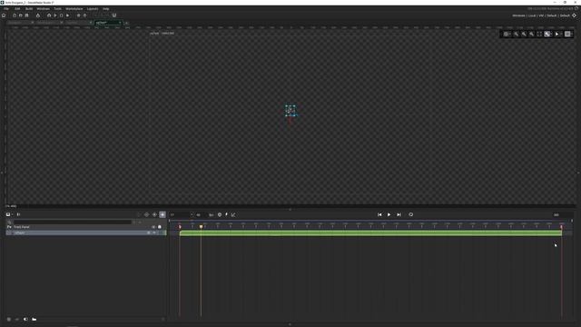Click the current frame number field
The width and height of the screenshot is (581, 327).
point(182,214)
